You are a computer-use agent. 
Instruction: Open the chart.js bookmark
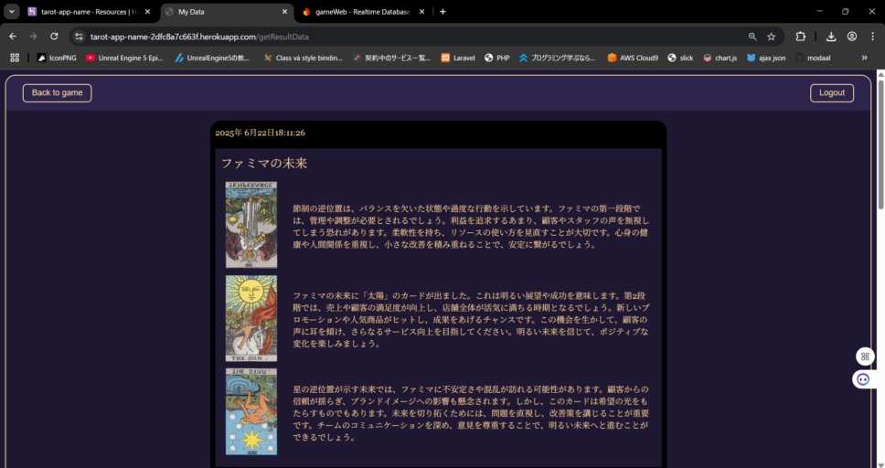tap(720, 58)
